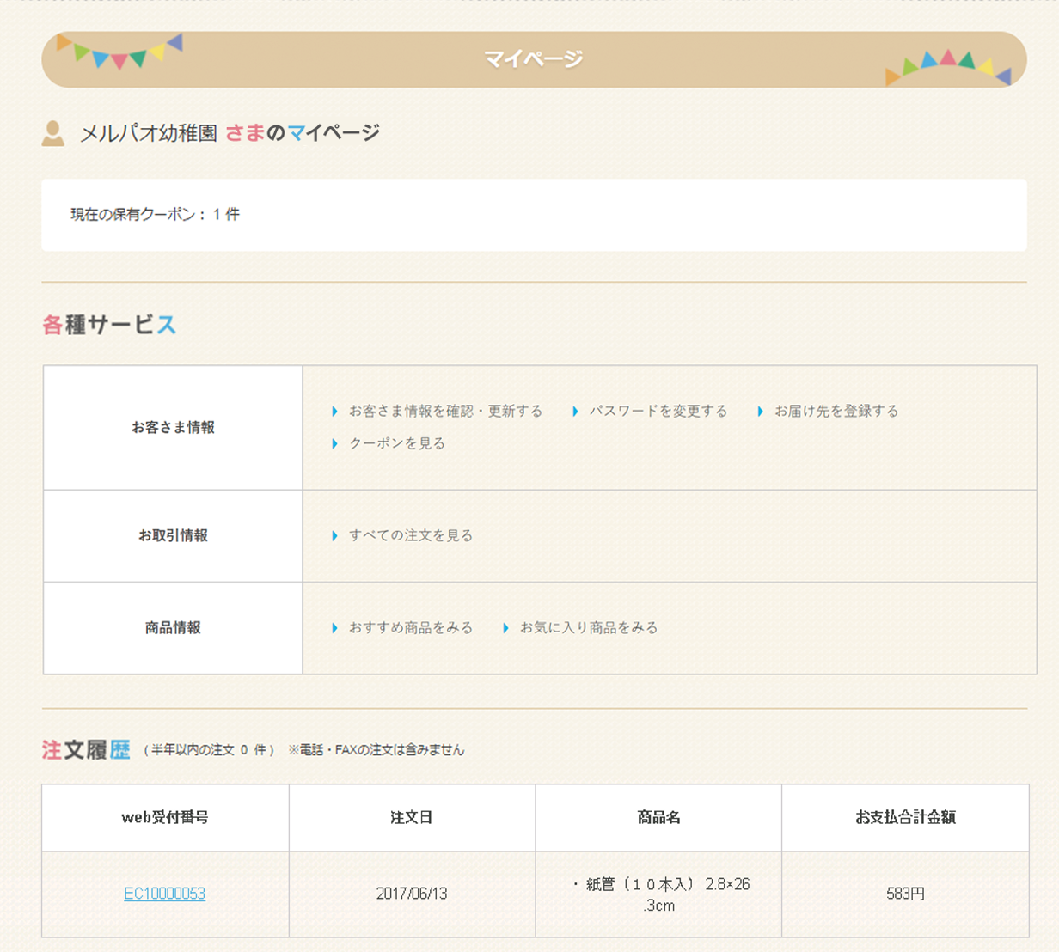This screenshot has width=1059, height=952.
Task: Open クーポンを見る to view coupons
Action: coord(398,443)
